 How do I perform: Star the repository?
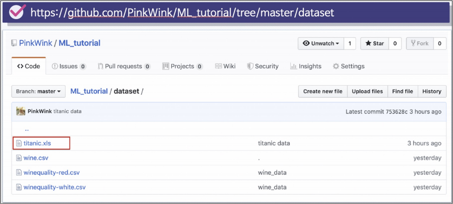pos(375,43)
